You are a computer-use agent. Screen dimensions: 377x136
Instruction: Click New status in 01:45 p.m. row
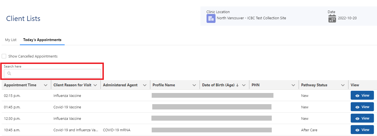pos(305,107)
